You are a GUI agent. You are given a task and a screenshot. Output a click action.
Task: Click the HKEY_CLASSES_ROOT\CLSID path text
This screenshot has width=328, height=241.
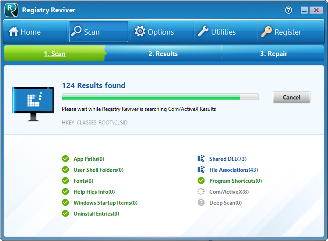tap(95, 123)
